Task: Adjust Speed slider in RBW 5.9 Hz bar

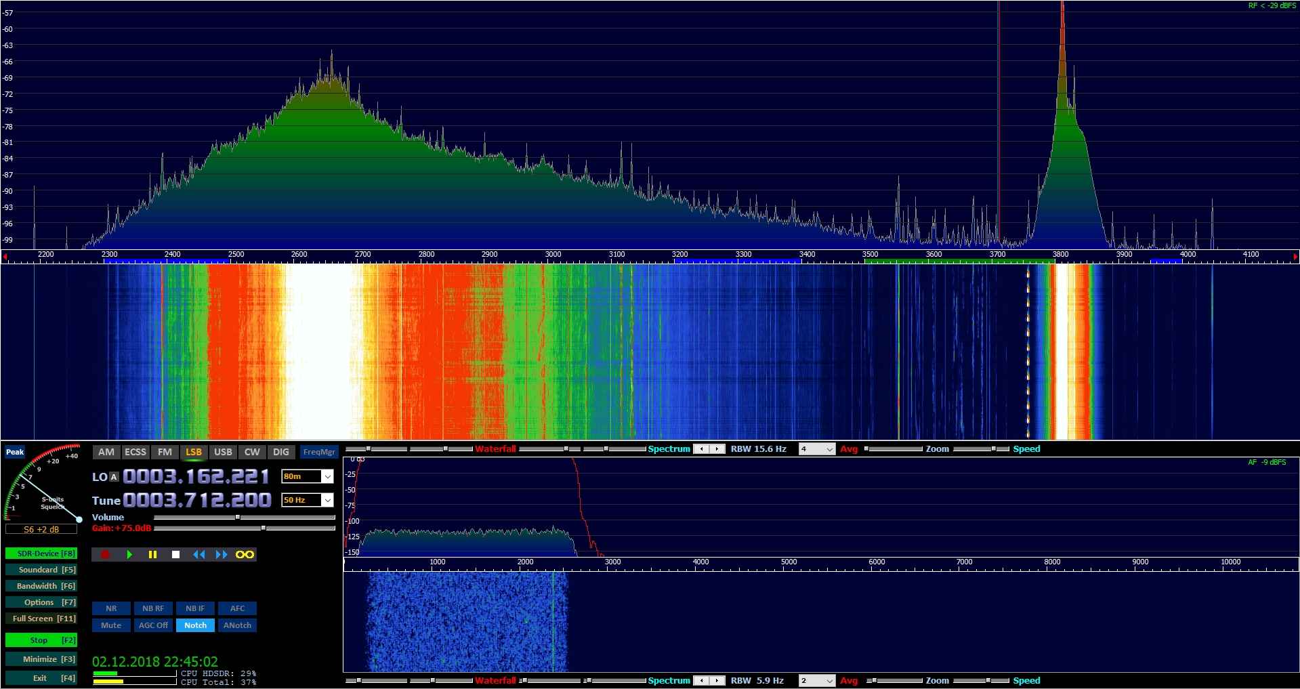Action: pyautogui.click(x=982, y=681)
